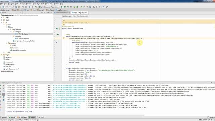Open the Build menu
215x121 pixels.
34,4
